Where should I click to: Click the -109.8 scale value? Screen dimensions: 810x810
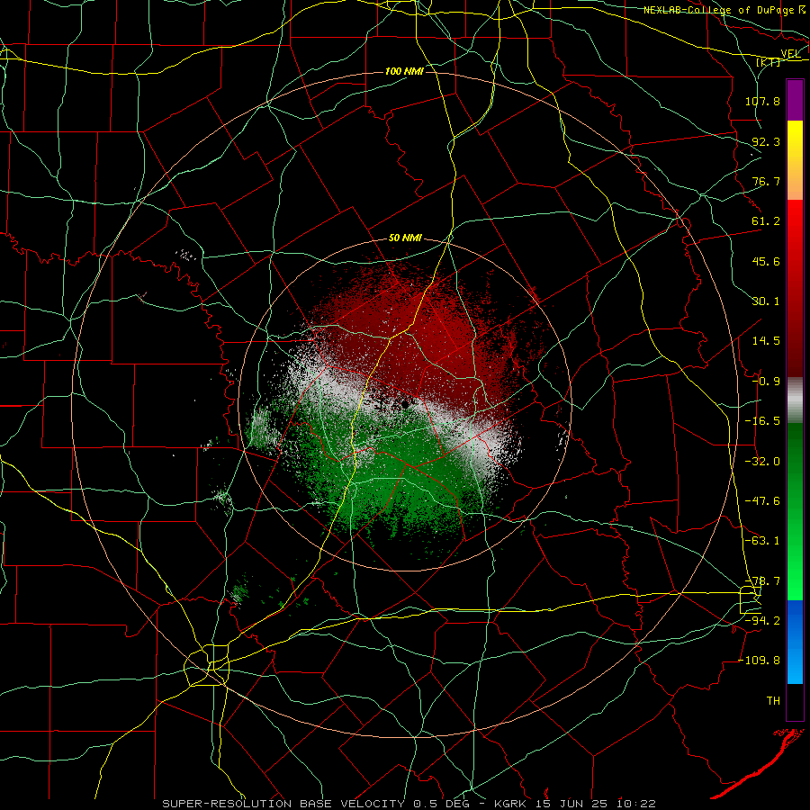(759, 661)
